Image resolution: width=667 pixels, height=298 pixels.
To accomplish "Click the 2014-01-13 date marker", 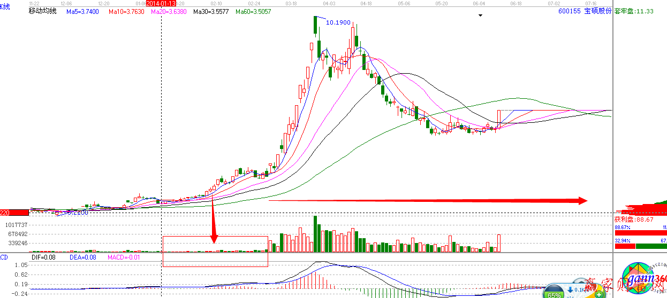I will point(161,3).
